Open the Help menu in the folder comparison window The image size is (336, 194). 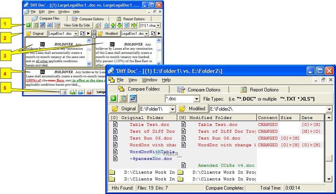point(166,80)
